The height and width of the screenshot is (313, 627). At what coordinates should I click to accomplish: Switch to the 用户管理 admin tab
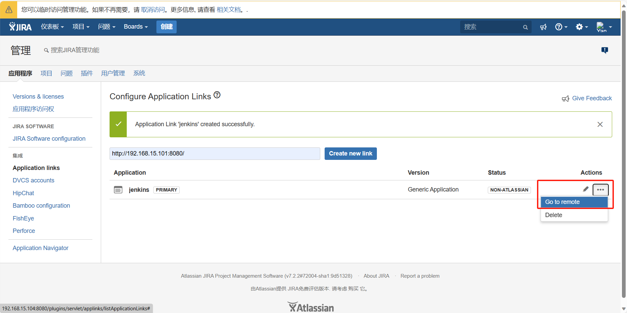coord(113,73)
